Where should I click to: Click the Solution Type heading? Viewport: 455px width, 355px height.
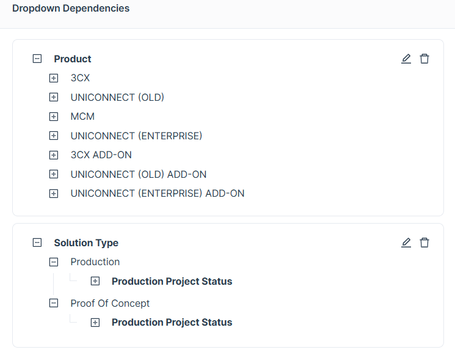pyautogui.click(x=86, y=243)
